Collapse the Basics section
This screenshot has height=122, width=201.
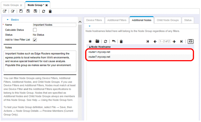[x=8, y=20]
